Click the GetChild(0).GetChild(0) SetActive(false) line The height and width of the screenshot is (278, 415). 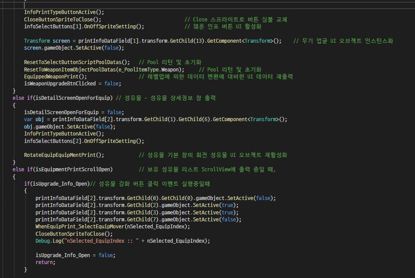[156, 198]
